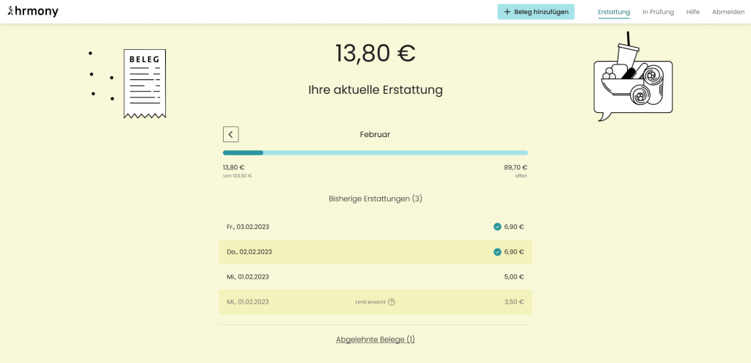Click the checkmark icon for 02.02.2023

tap(497, 252)
